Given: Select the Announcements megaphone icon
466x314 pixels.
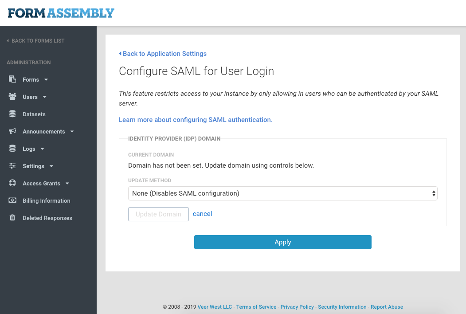Looking at the screenshot, I should coord(12,131).
